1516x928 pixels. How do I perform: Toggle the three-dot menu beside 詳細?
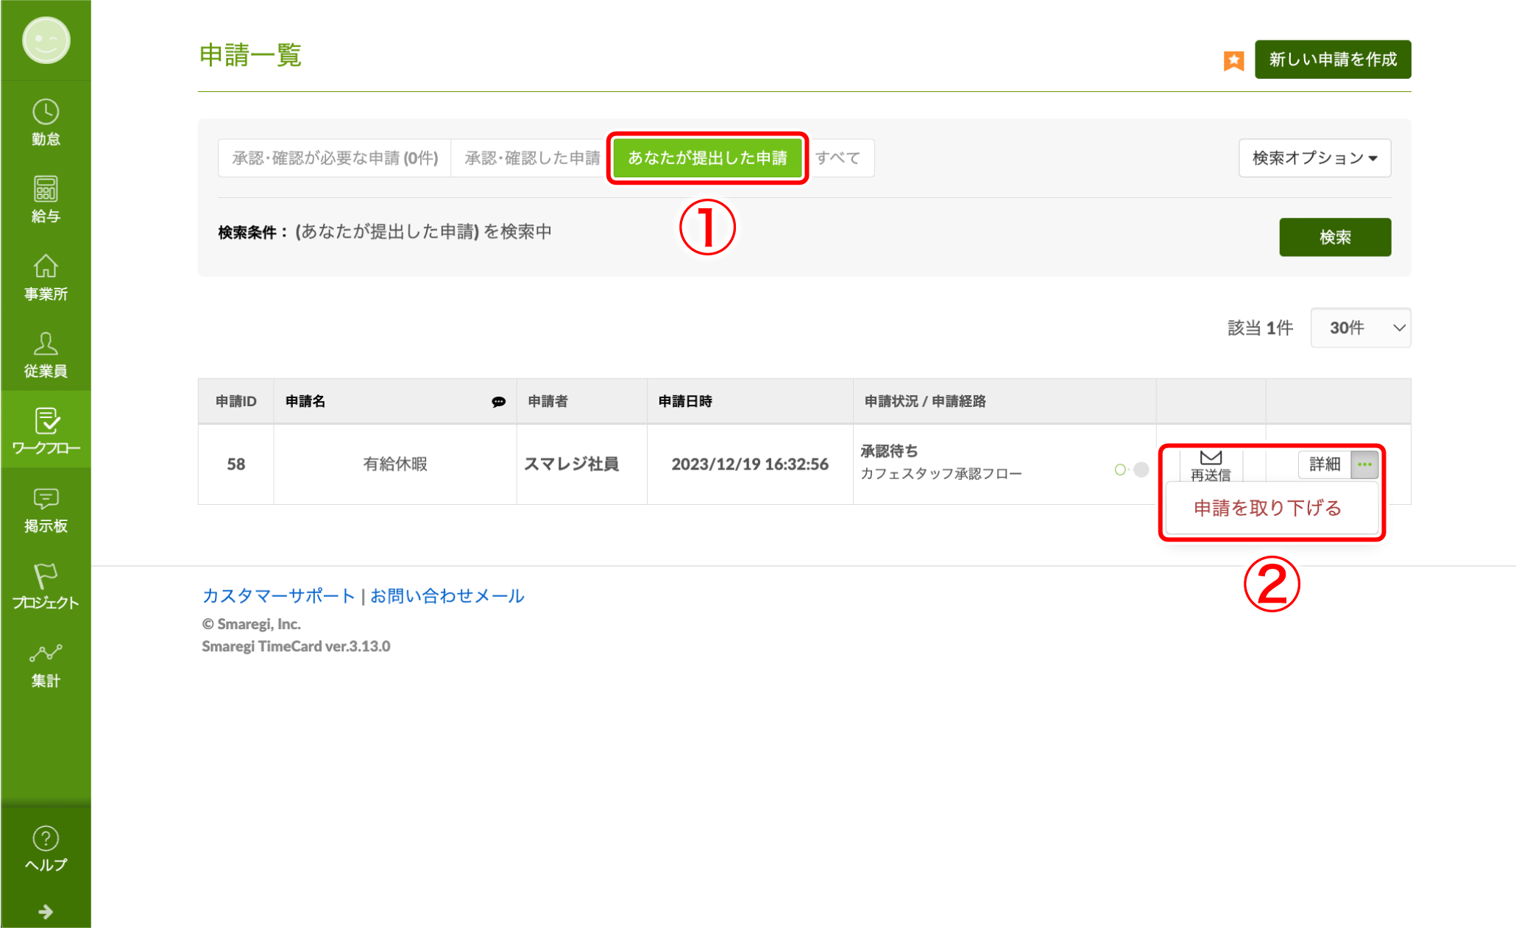pyautogui.click(x=1364, y=464)
